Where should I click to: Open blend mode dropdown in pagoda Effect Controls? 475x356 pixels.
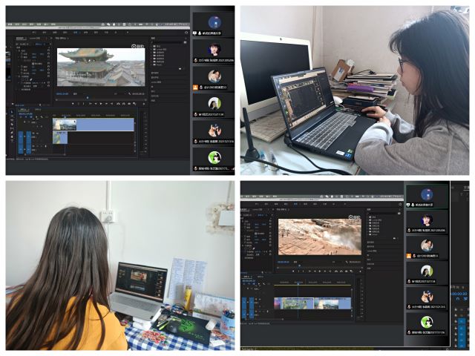pos(36,86)
